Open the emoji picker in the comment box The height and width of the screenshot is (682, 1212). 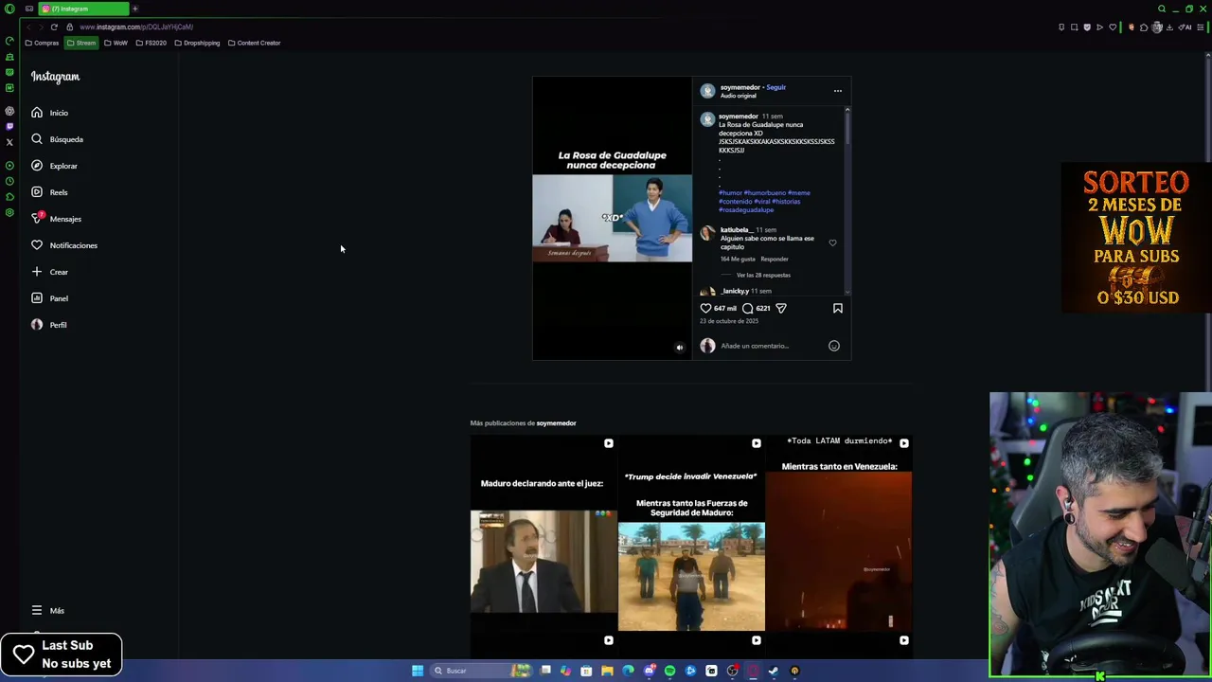[834, 346]
